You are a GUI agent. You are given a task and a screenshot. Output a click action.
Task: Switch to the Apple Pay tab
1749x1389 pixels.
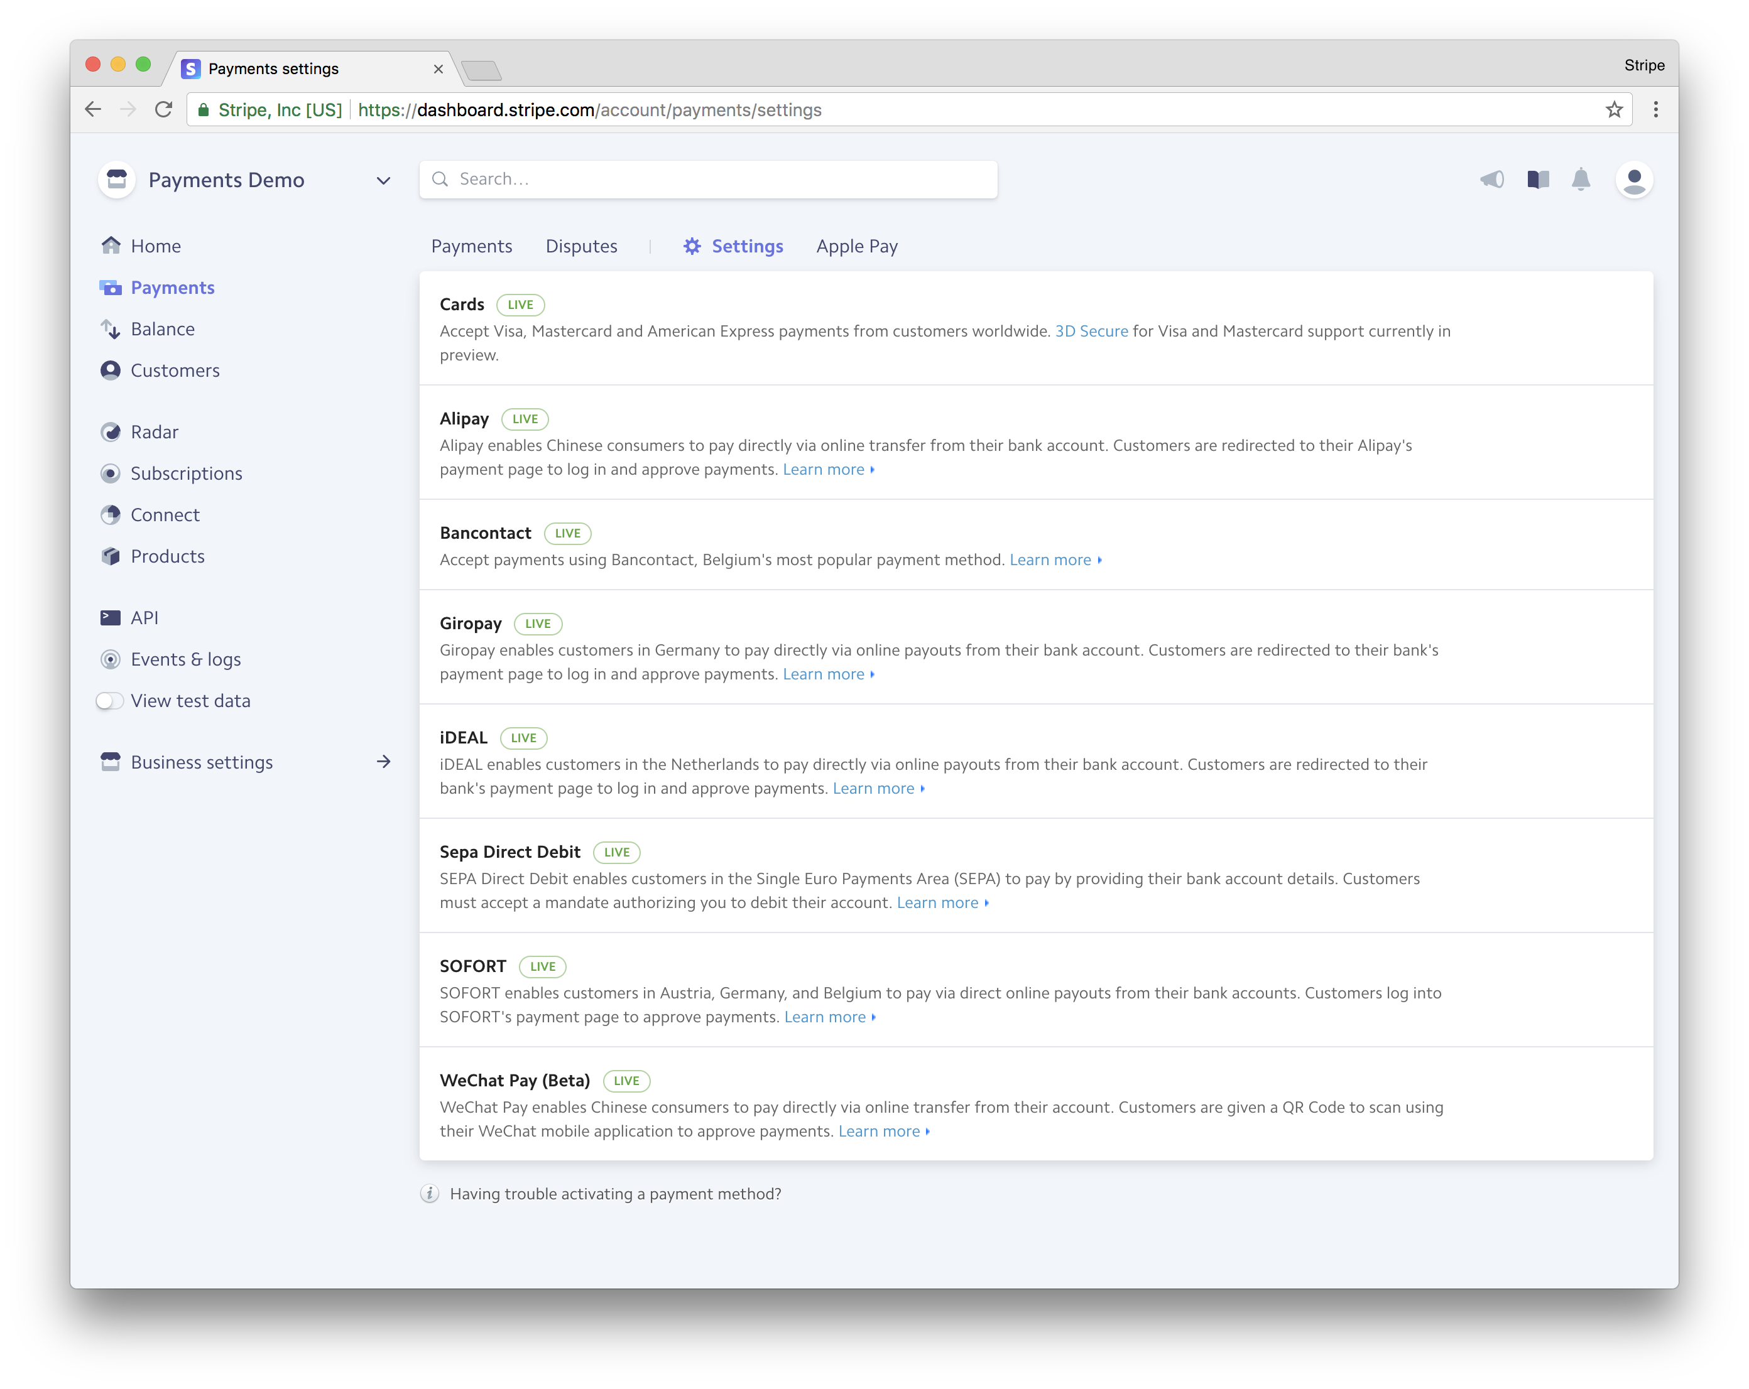(x=856, y=247)
